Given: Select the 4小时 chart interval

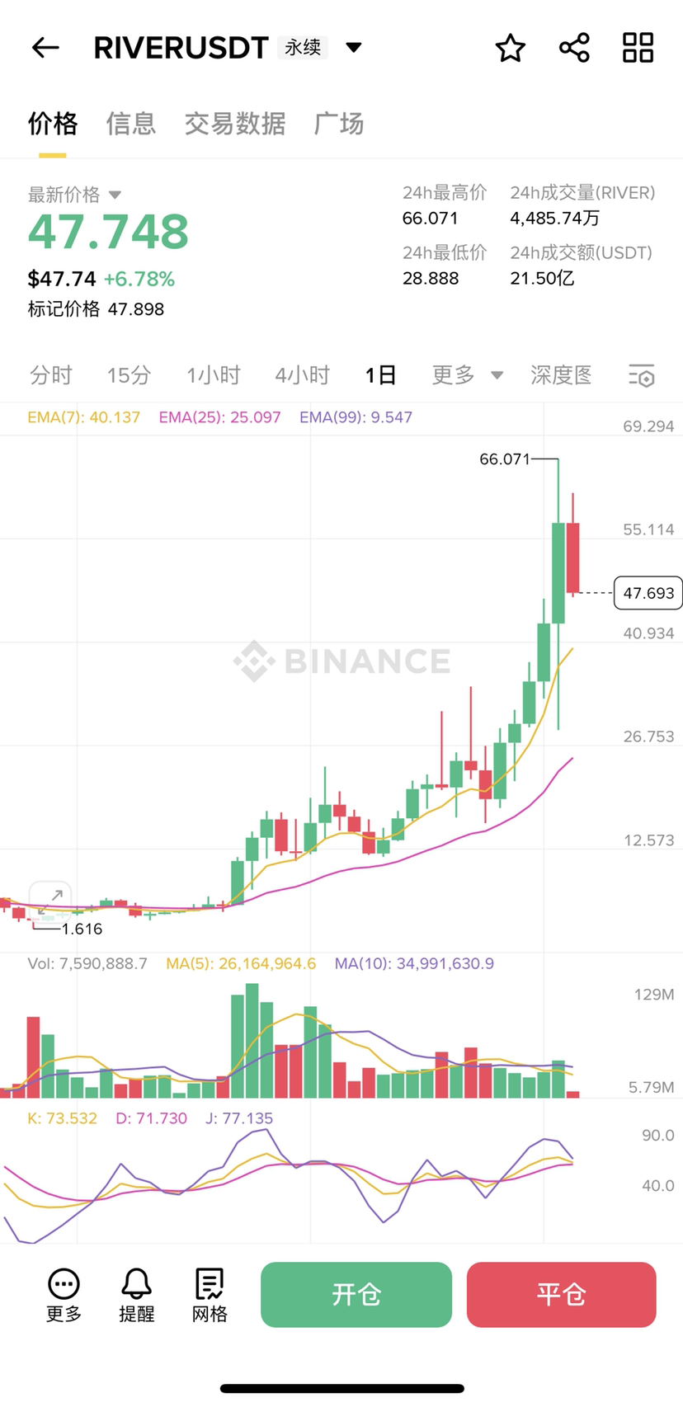Looking at the screenshot, I should tap(302, 375).
